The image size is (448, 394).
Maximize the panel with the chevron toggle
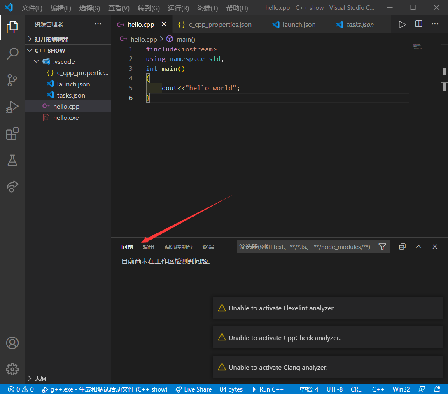click(x=418, y=246)
